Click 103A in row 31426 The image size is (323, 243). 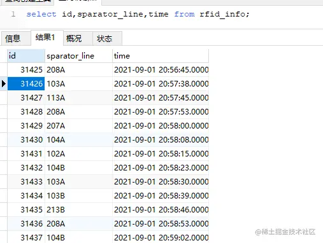click(78, 84)
